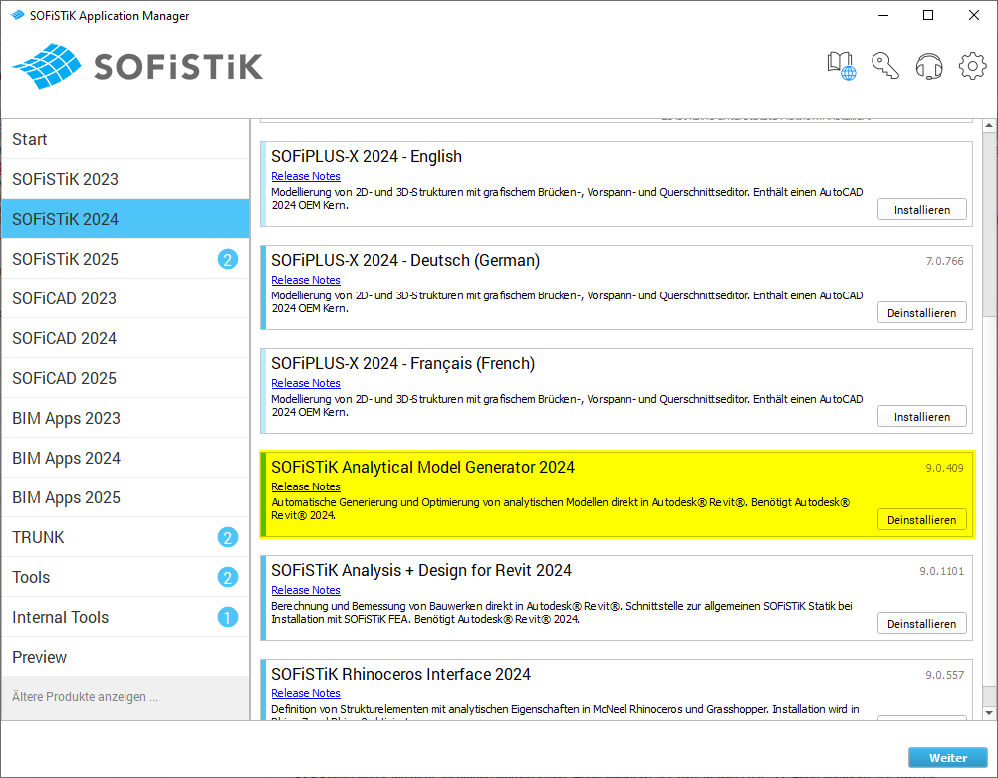
Task: Switch to BIM Apps 2024
Action: pyautogui.click(x=125, y=458)
